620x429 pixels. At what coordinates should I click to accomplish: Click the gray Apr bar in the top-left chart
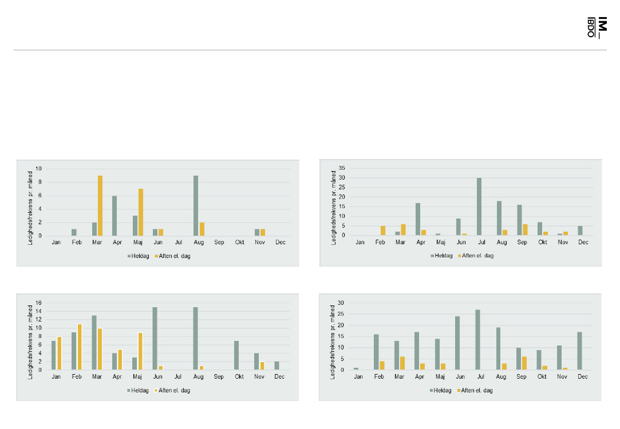click(x=114, y=216)
